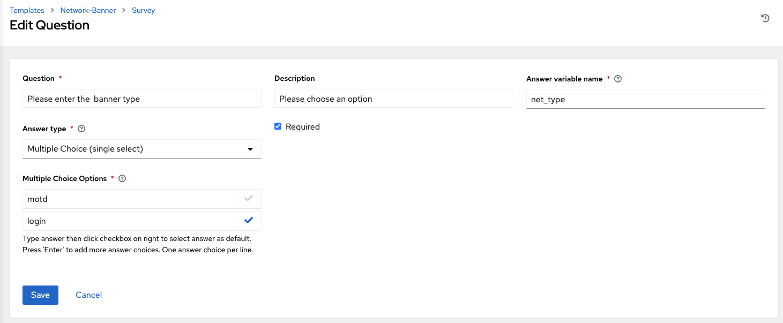This screenshot has width=783, height=323.
Task: Return to Survey breadcrumb link
Action: click(x=143, y=10)
